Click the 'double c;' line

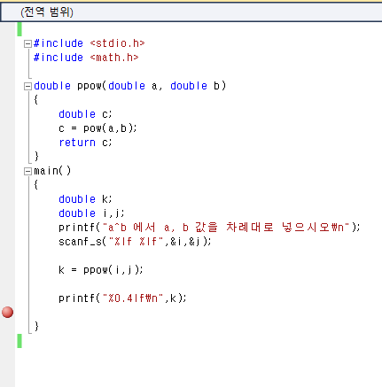point(85,114)
